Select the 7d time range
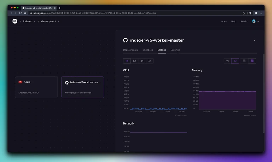272x162 pixels. tap(149, 61)
